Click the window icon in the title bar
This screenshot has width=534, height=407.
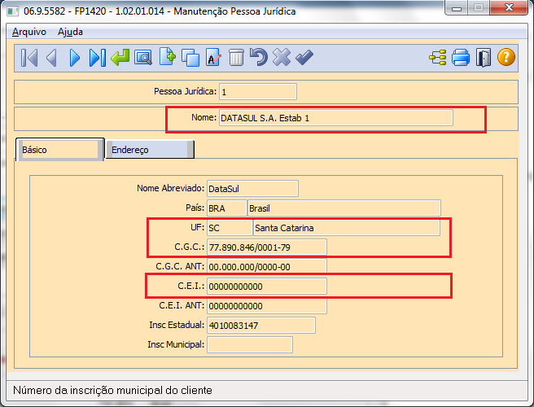12,11
